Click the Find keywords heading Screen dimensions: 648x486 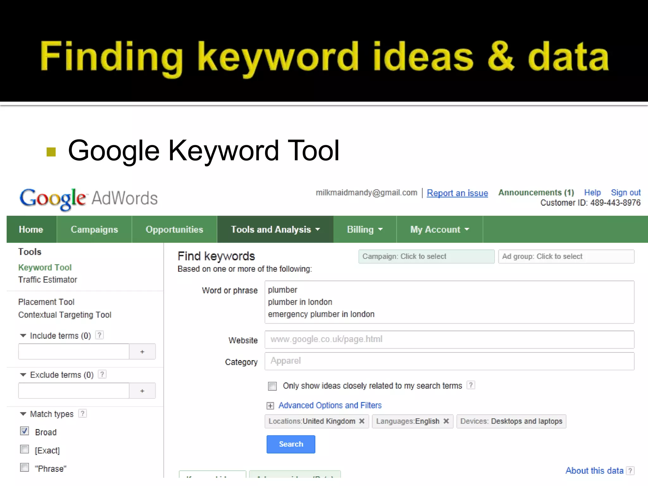(216, 256)
